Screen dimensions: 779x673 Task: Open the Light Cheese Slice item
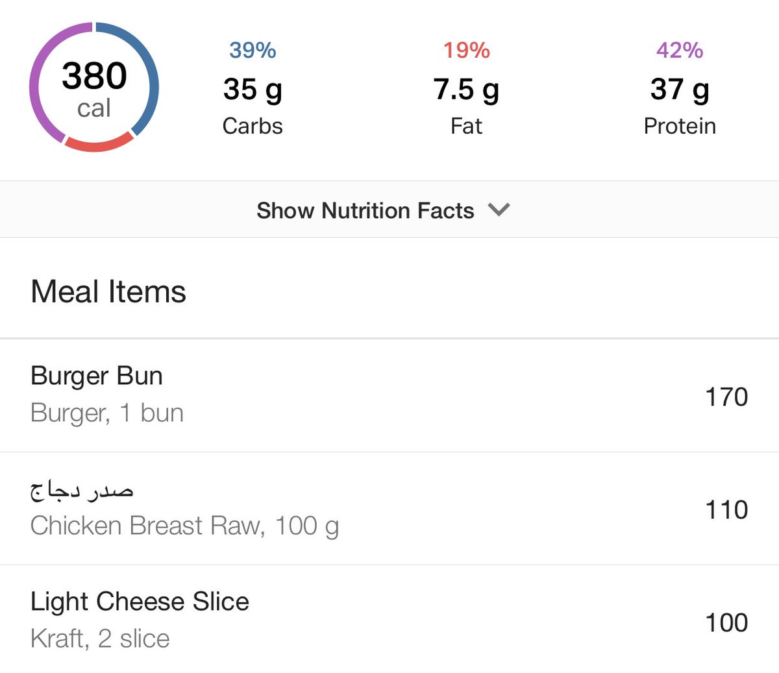coord(140,601)
